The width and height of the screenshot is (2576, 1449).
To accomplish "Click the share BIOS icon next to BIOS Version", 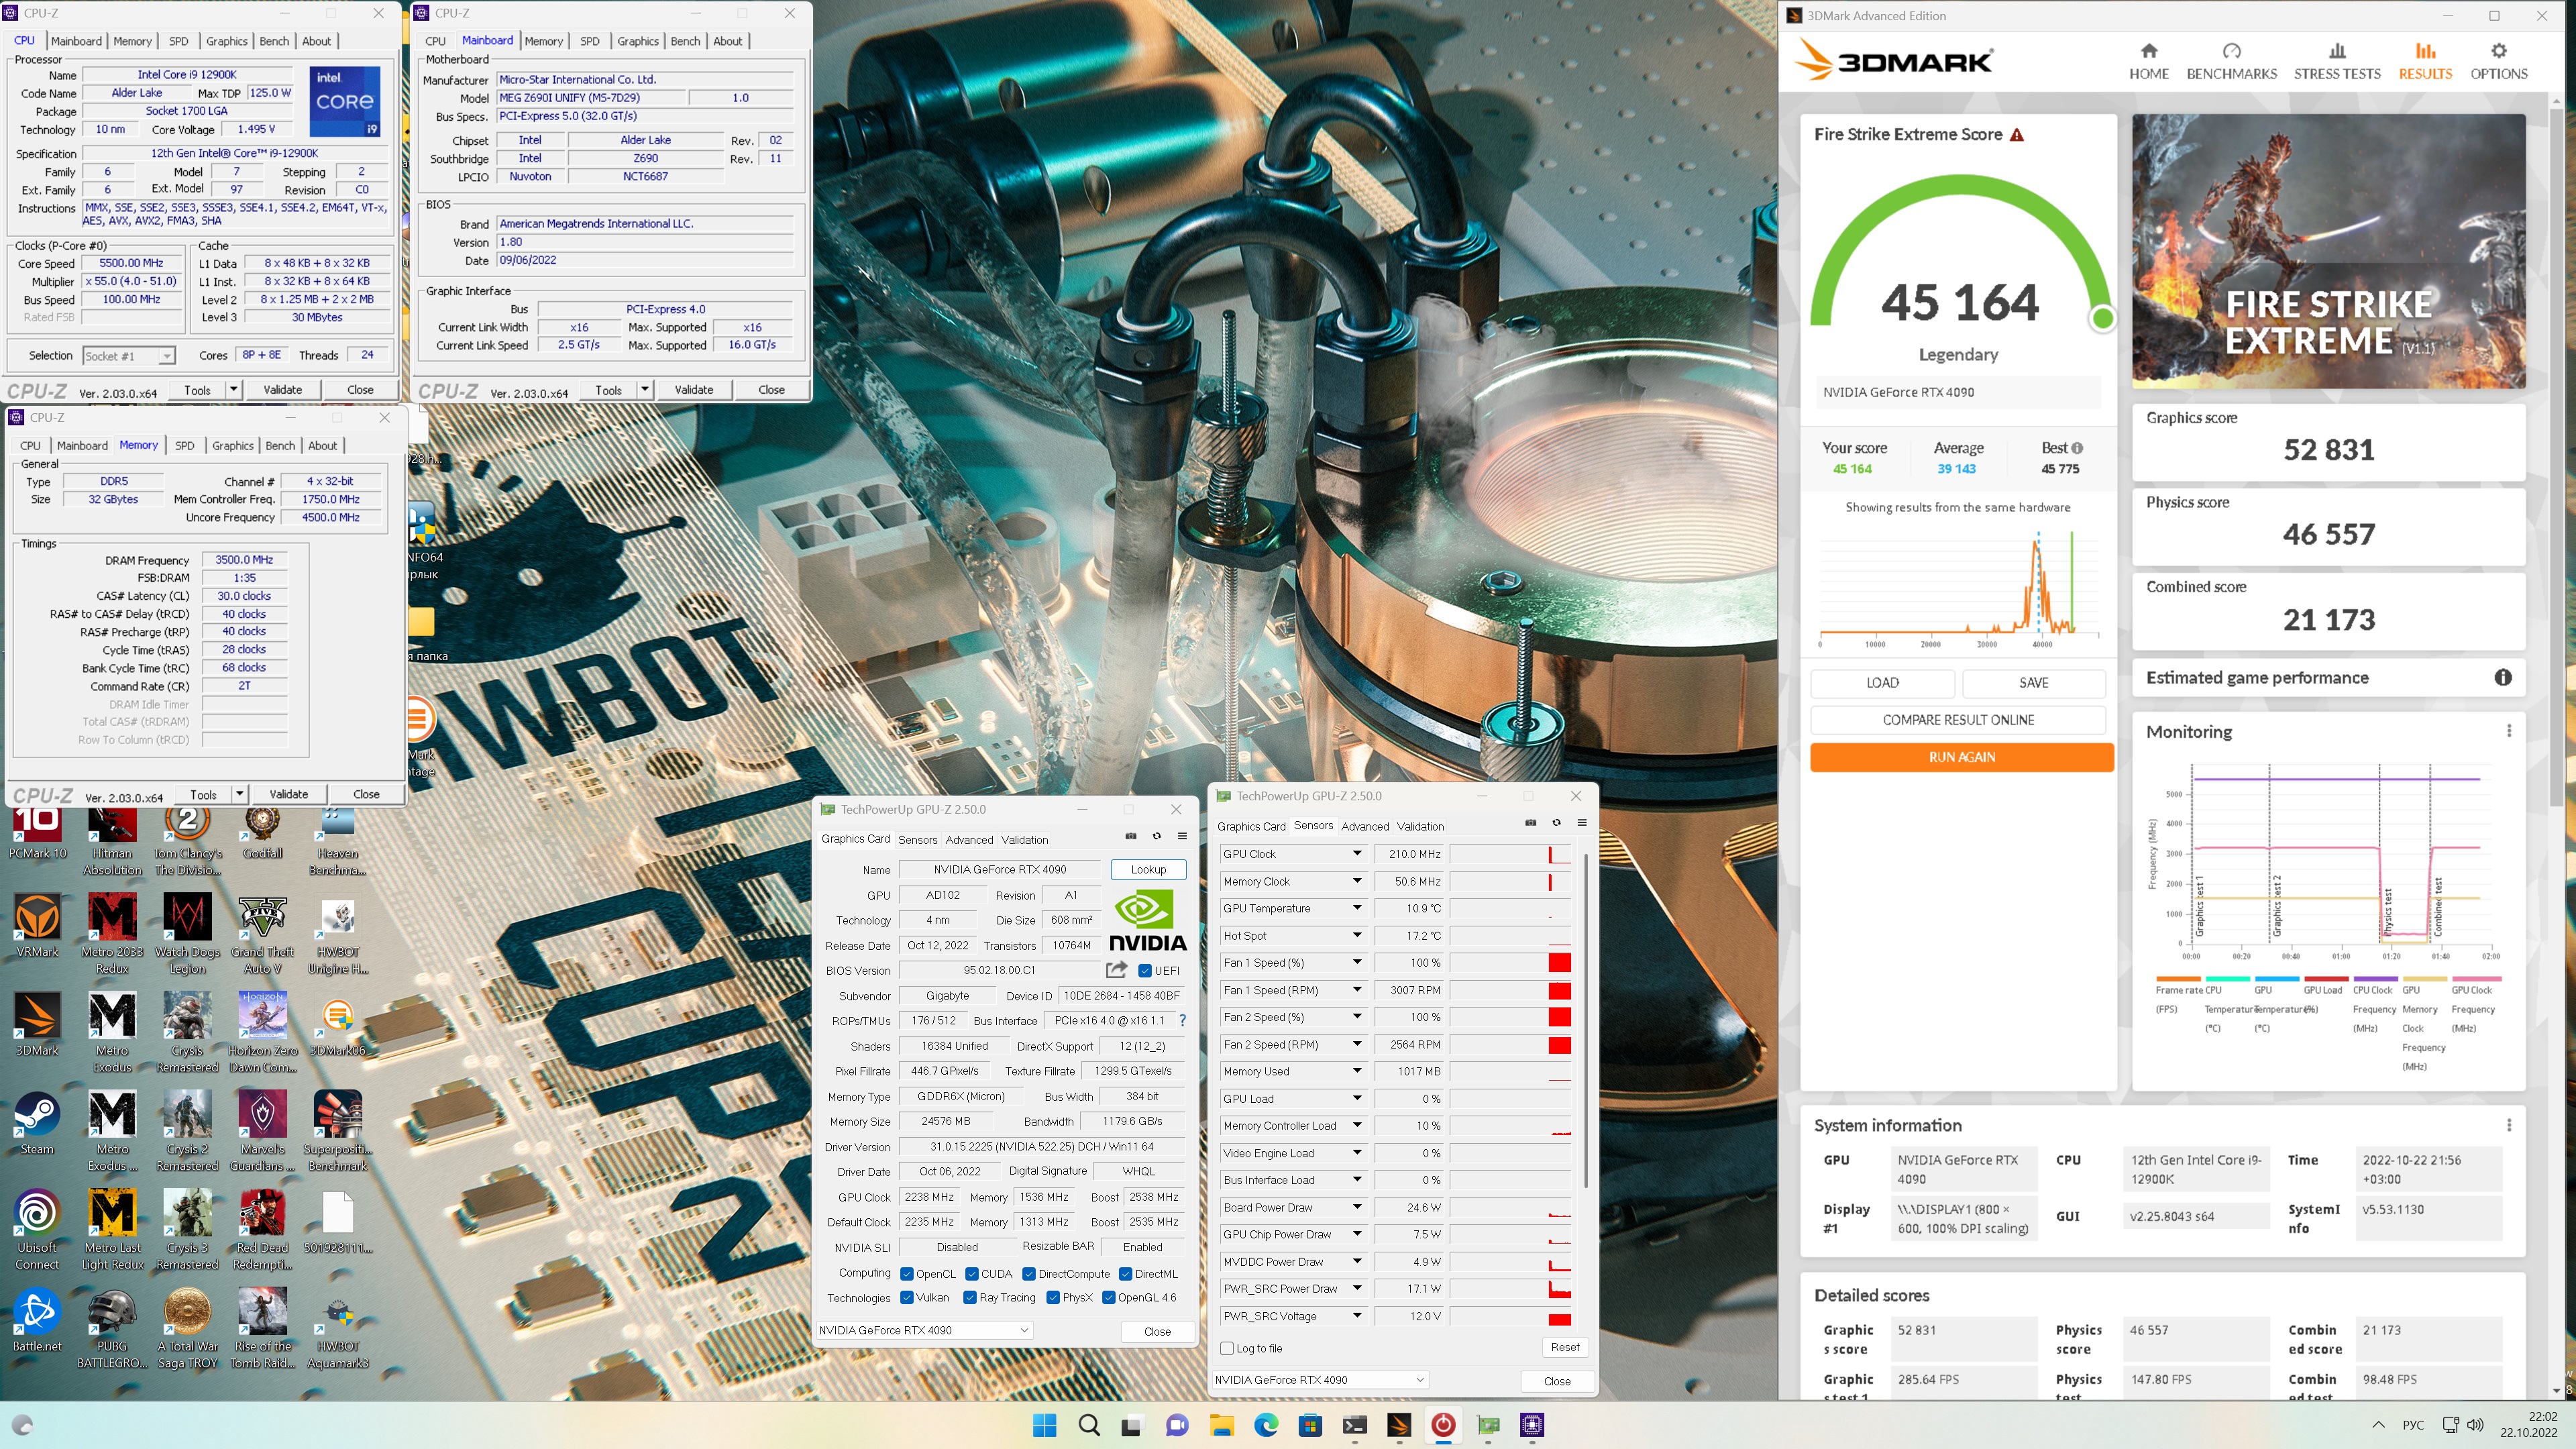I will pyautogui.click(x=1116, y=970).
